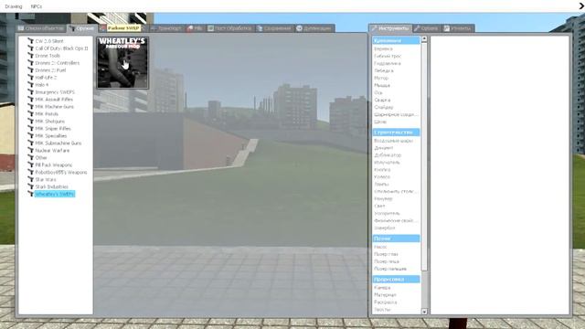Open the M9K Machine Guns category
The image size is (585, 329).
click(55, 107)
